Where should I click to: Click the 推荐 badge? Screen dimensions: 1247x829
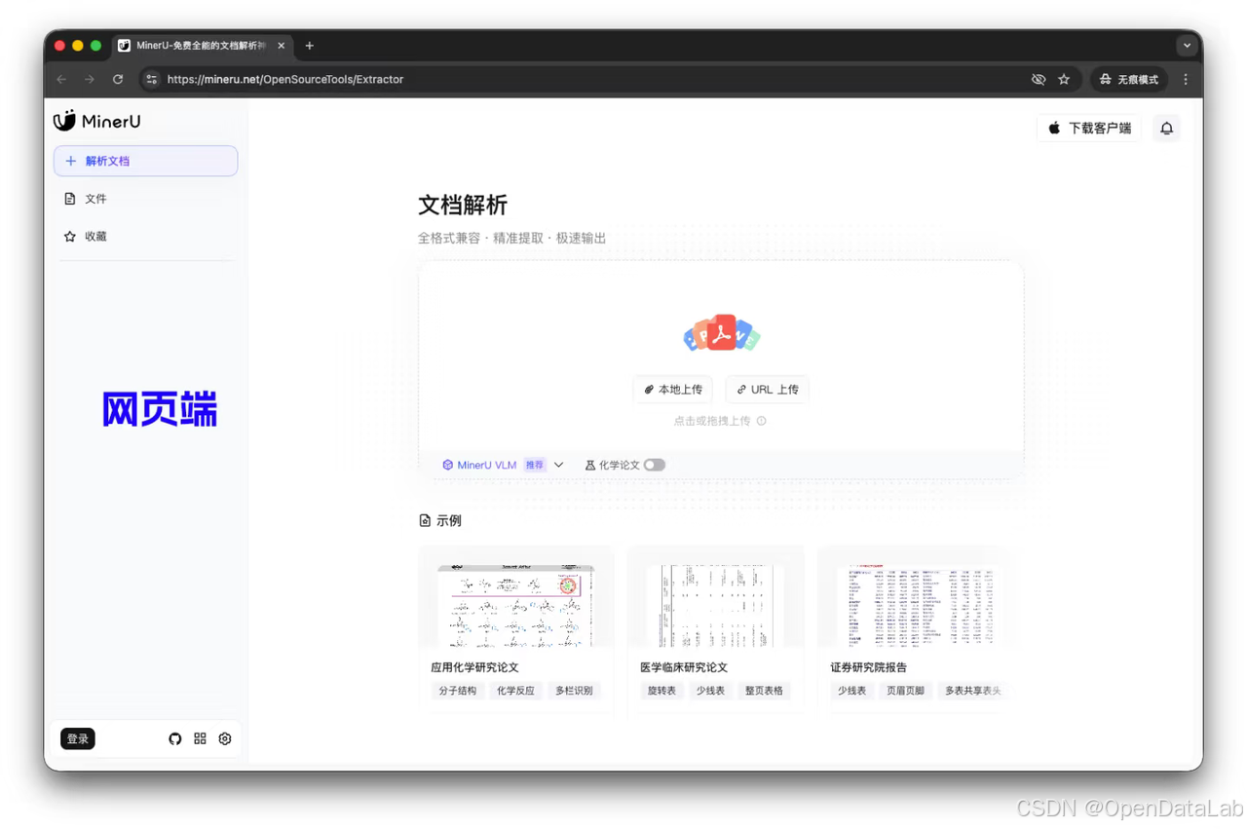click(x=535, y=465)
